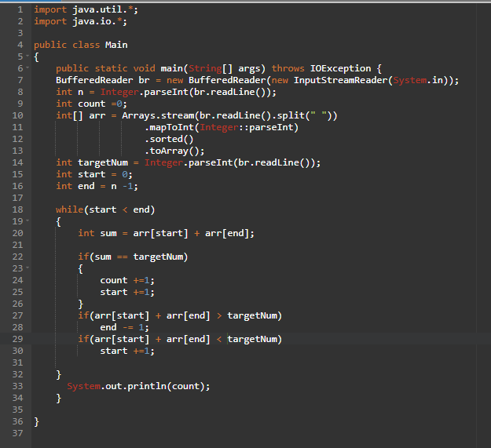Click 'targetNum' in its declaration on line 14
The width and height of the screenshot is (491, 448).
pyautogui.click(x=103, y=163)
